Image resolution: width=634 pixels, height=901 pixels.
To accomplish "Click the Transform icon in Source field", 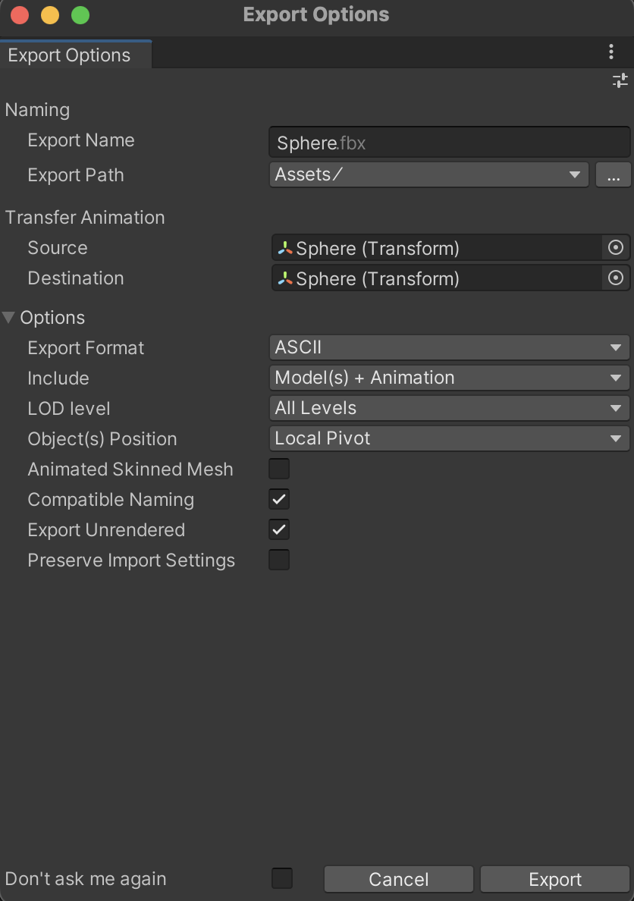I will tap(285, 248).
